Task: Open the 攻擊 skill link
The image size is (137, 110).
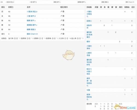Action: click(88, 90)
